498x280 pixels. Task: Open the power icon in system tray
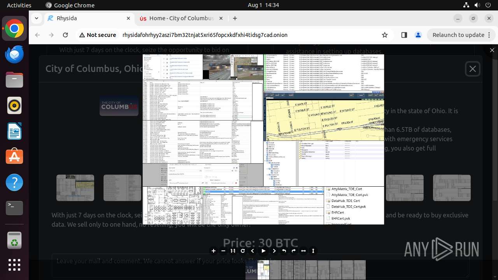point(488,5)
